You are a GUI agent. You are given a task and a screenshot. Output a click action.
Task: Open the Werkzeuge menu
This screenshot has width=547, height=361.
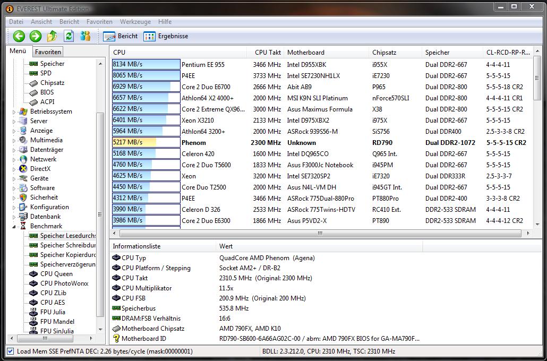pos(135,22)
